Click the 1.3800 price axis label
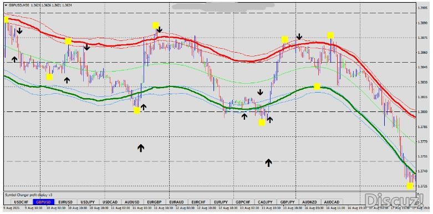This screenshot has height=214, width=433. point(423,112)
